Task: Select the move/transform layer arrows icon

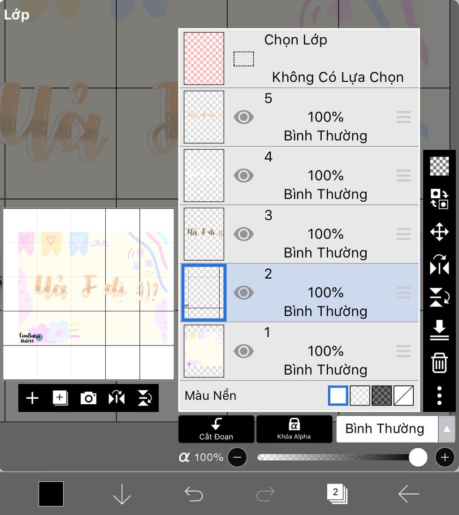Action: tap(439, 232)
